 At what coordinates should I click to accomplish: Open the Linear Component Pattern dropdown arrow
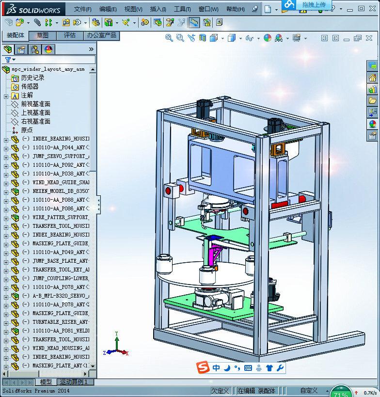tap(57, 23)
